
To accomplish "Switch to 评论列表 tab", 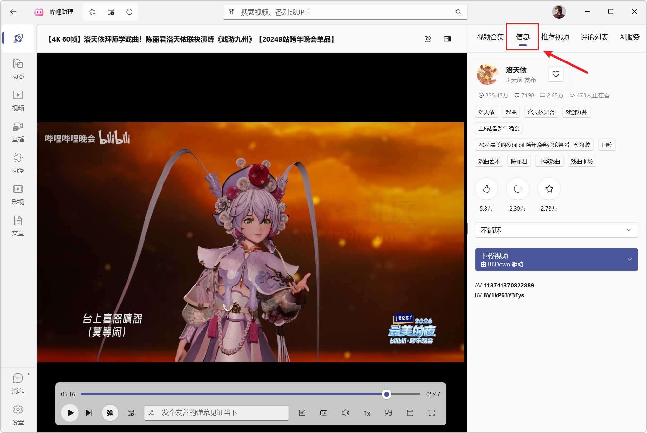I will click(594, 37).
